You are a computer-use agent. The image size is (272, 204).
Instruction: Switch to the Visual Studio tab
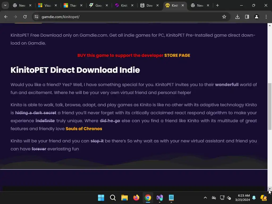(48, 5)
